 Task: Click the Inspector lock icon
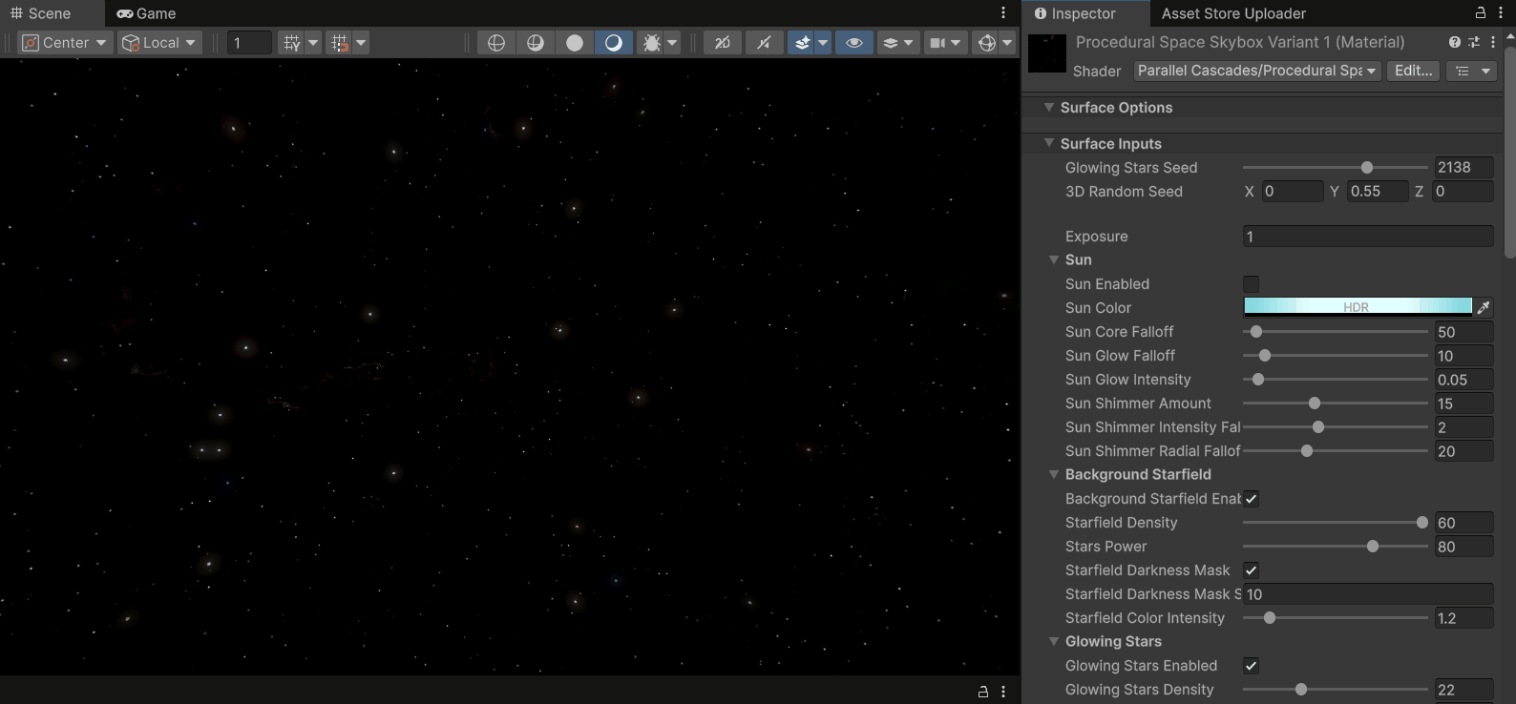1480,13
